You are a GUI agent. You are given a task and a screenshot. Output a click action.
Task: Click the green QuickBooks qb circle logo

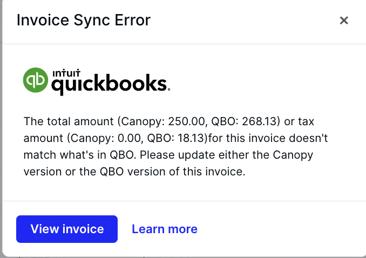[x=36, y=80]
